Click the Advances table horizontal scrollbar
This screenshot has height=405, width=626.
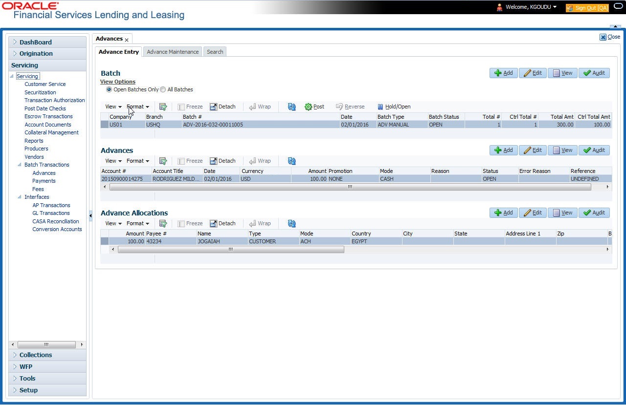click(x=350, y=187)
